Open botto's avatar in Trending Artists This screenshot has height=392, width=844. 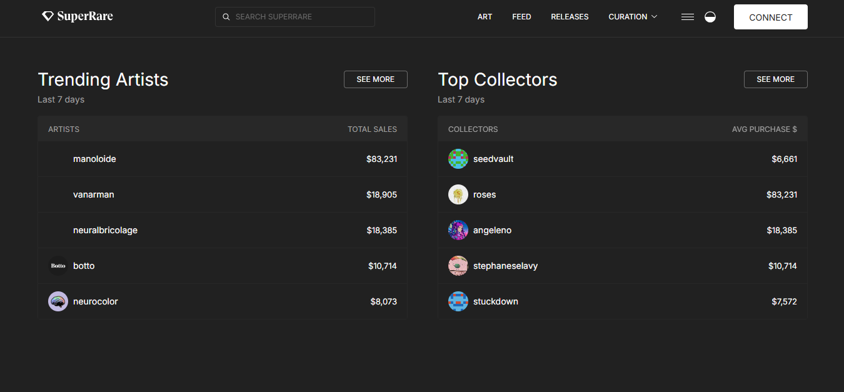[x=58, y=266]
